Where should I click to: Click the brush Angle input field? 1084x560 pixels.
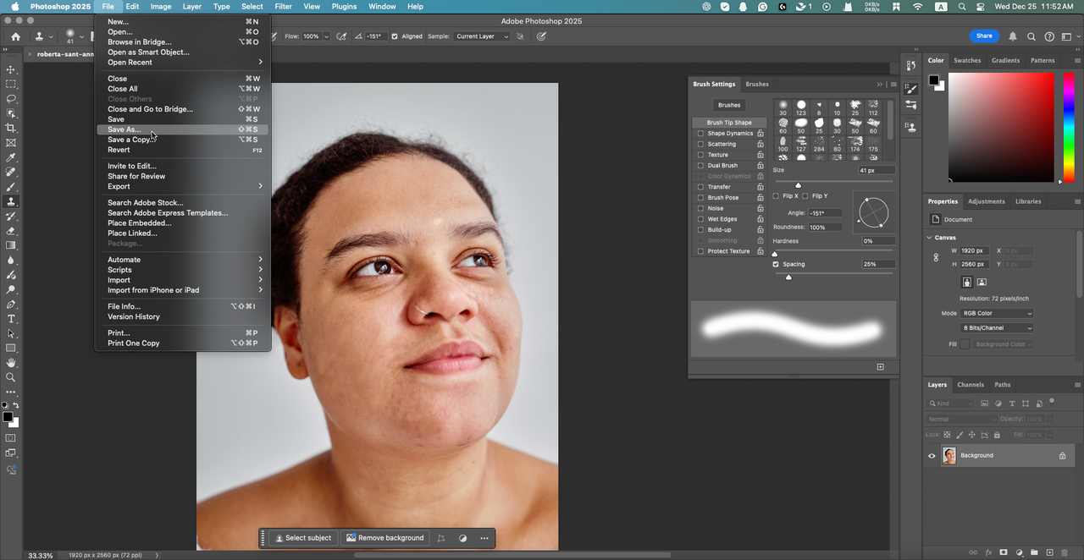[825, 213]
